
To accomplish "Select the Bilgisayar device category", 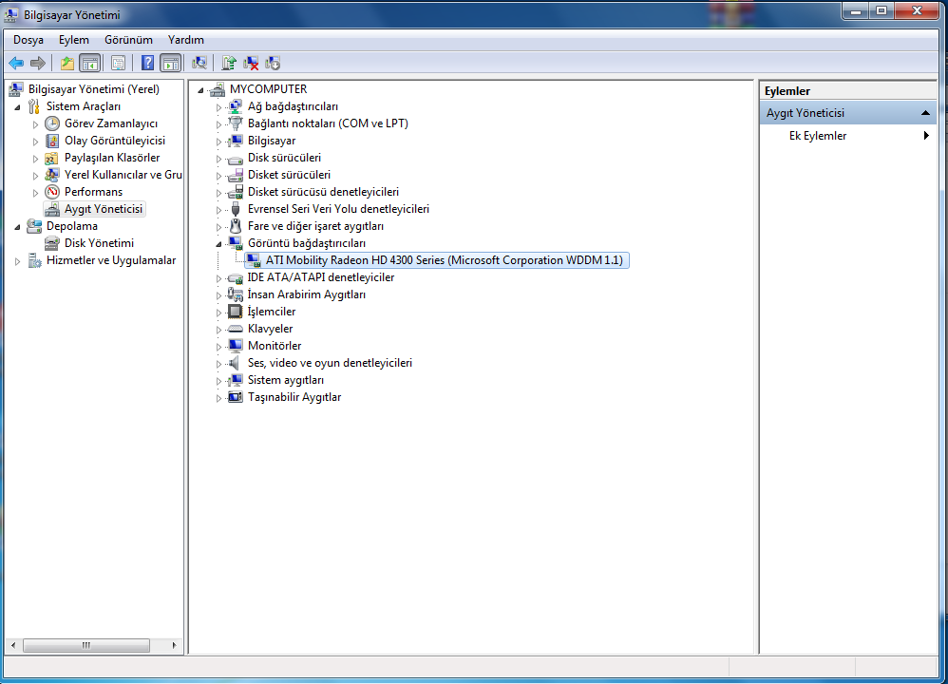I will [272, 141].
